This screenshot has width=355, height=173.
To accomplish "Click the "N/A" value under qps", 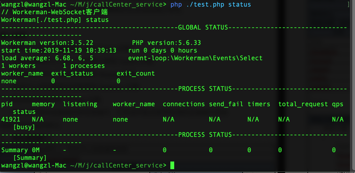I will tap(338, 119).
